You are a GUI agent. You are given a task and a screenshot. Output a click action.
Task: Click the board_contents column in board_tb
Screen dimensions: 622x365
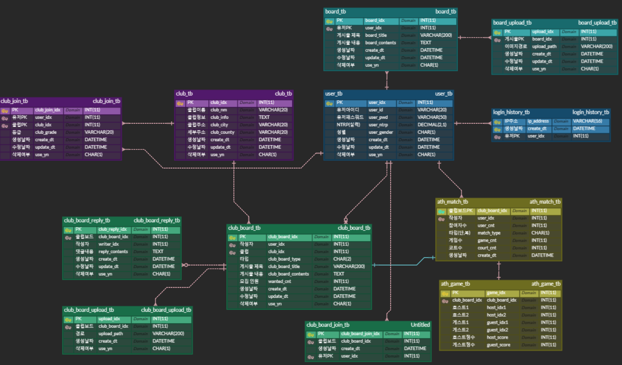click(381, 43)
